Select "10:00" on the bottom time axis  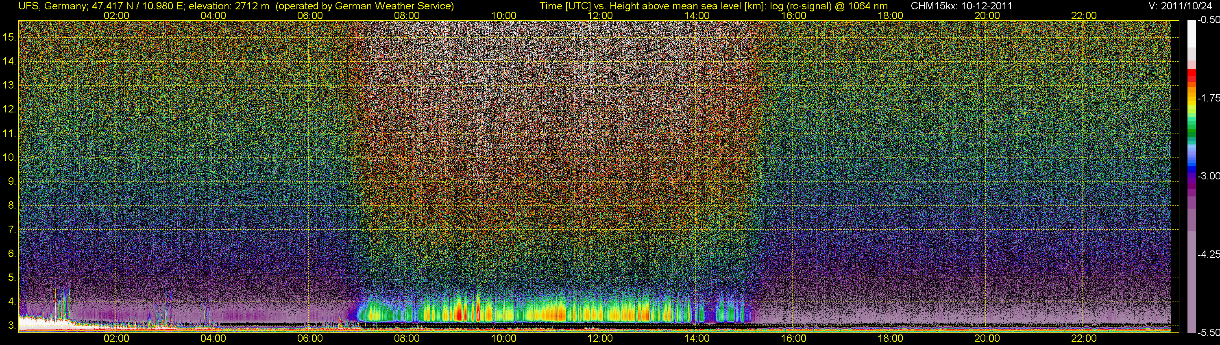point(503,339)
